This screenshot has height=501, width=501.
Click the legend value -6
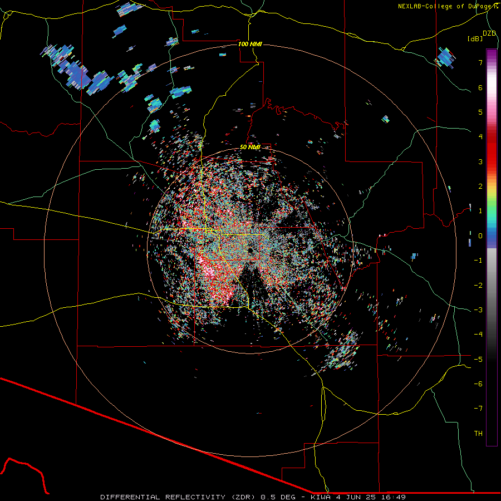pos(478,384)
